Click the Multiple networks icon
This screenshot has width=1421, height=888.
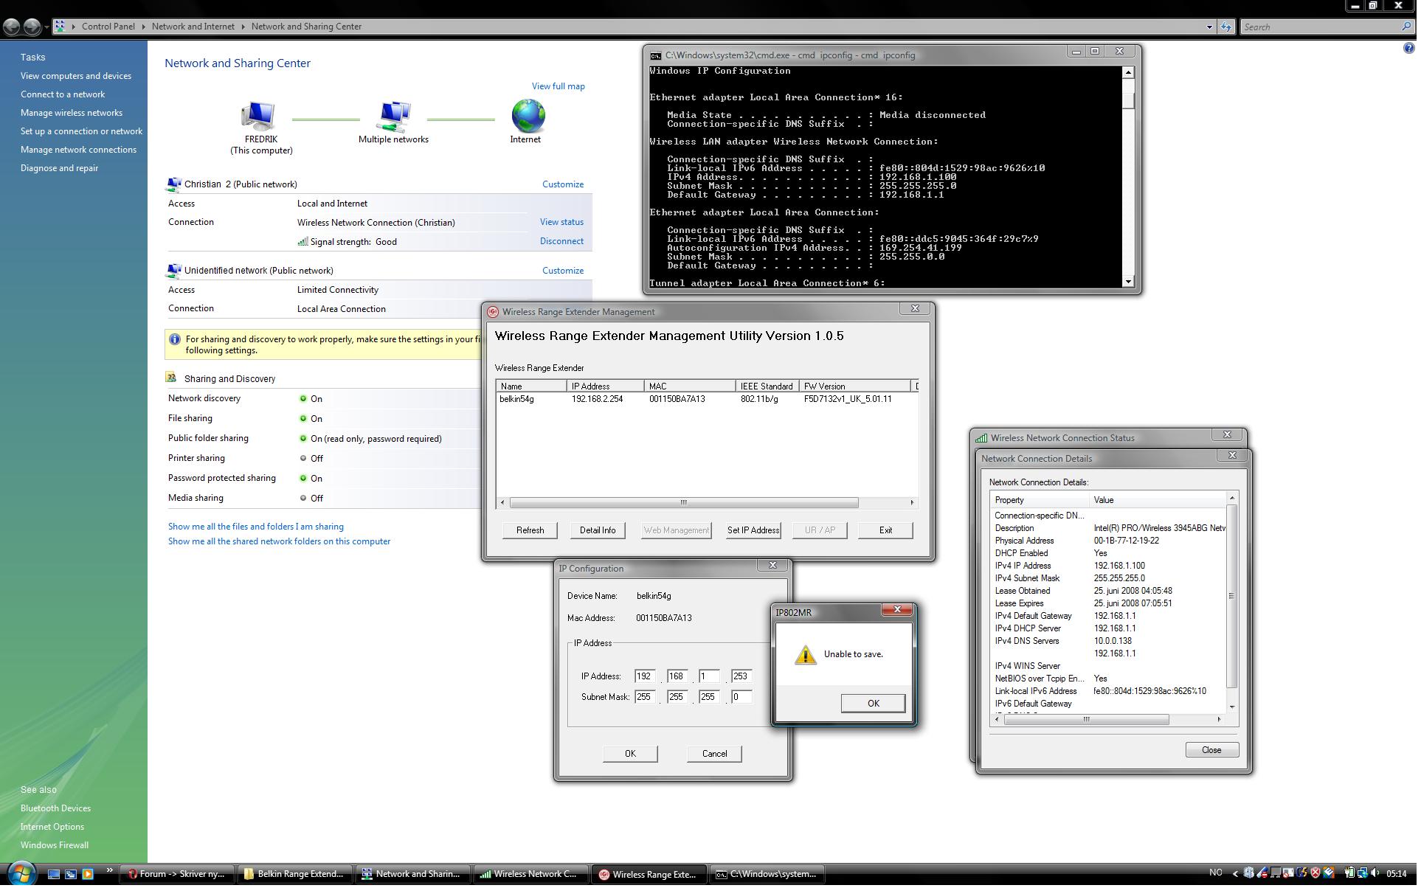tap(394, 117)
